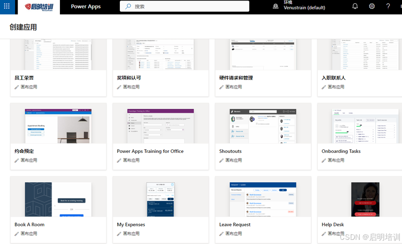Open the Shoutouts template thumbnail
The height and width of the screenshot is (244, 402).
pos(263,126)
